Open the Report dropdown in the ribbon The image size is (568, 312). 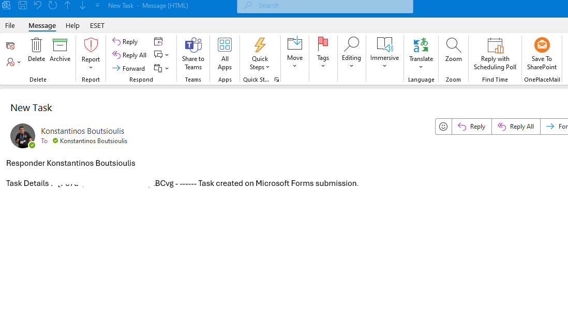pyautogui.click(x=91, y=54)
